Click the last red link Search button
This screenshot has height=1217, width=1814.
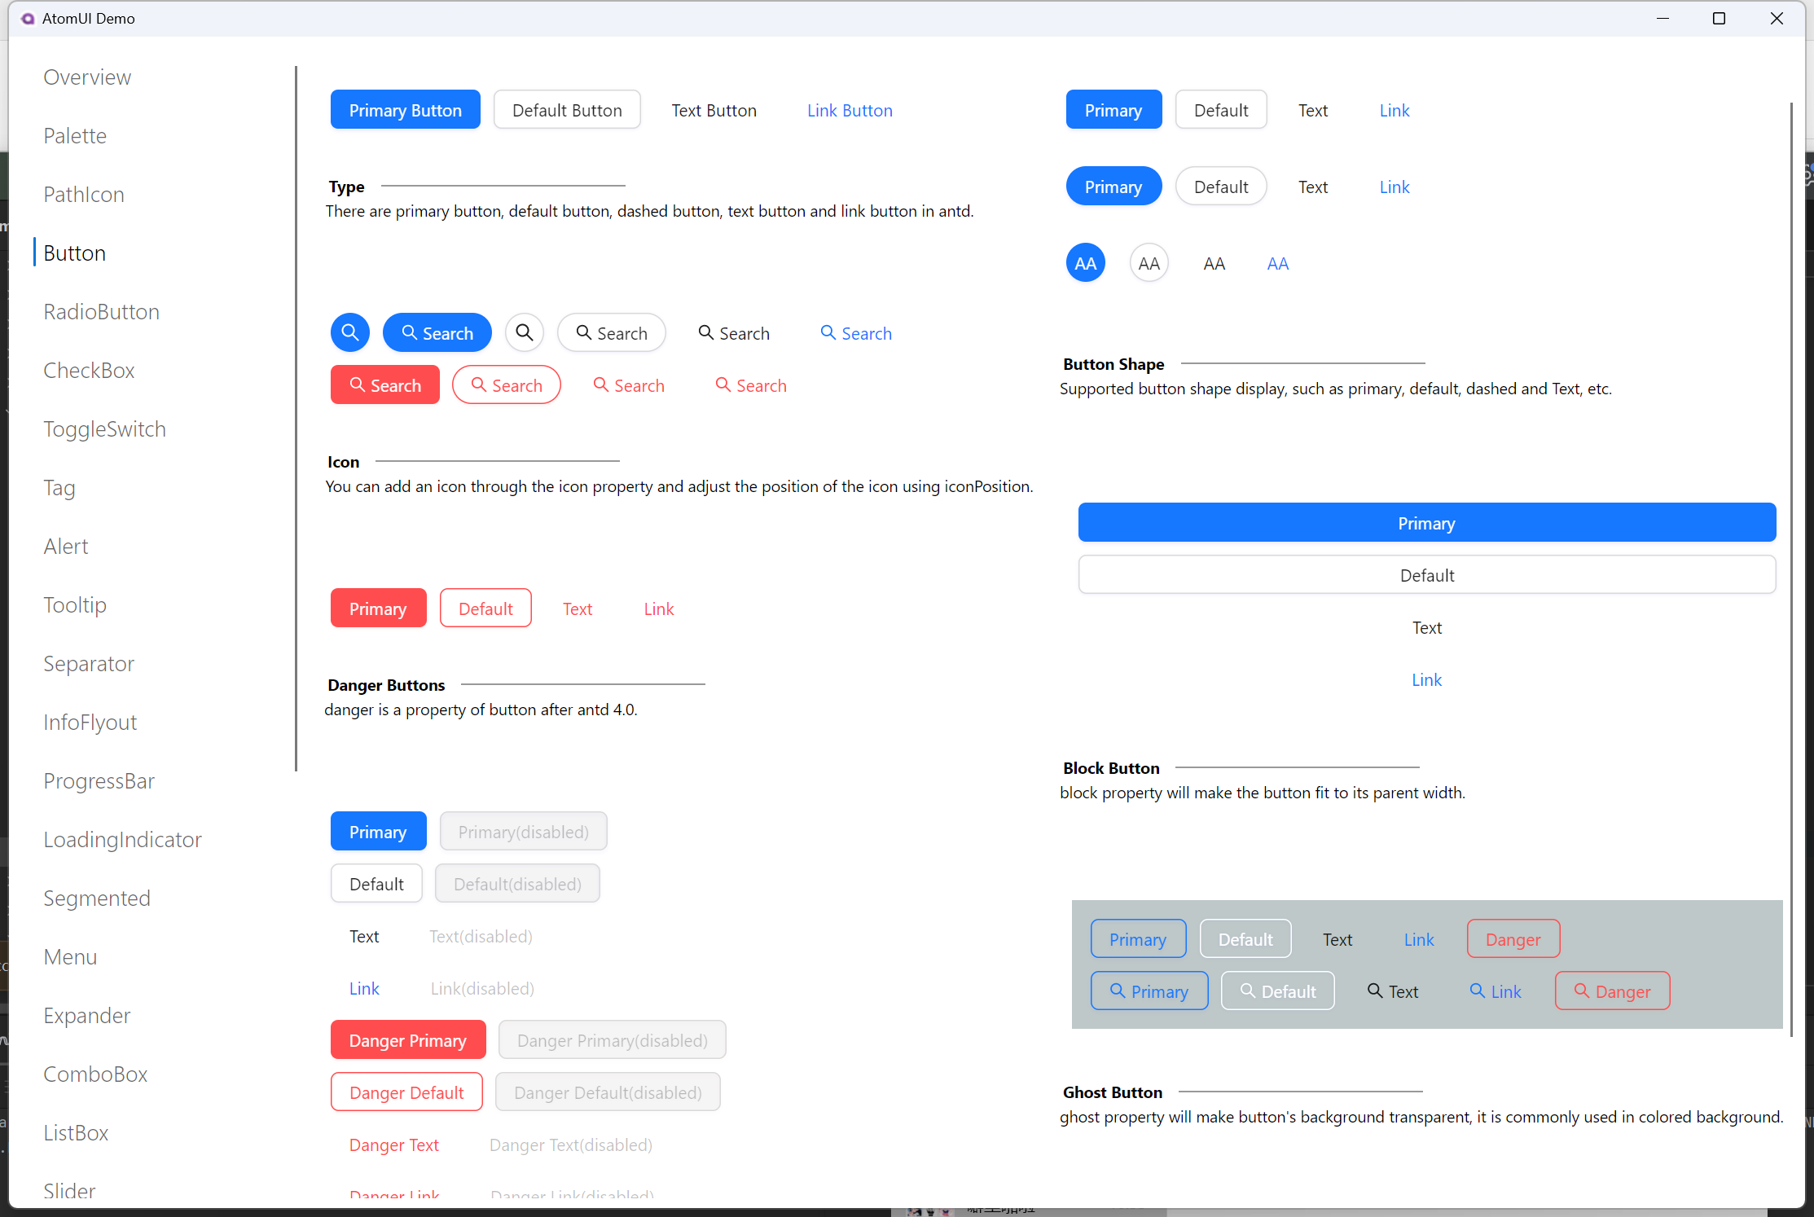[751, 384]
